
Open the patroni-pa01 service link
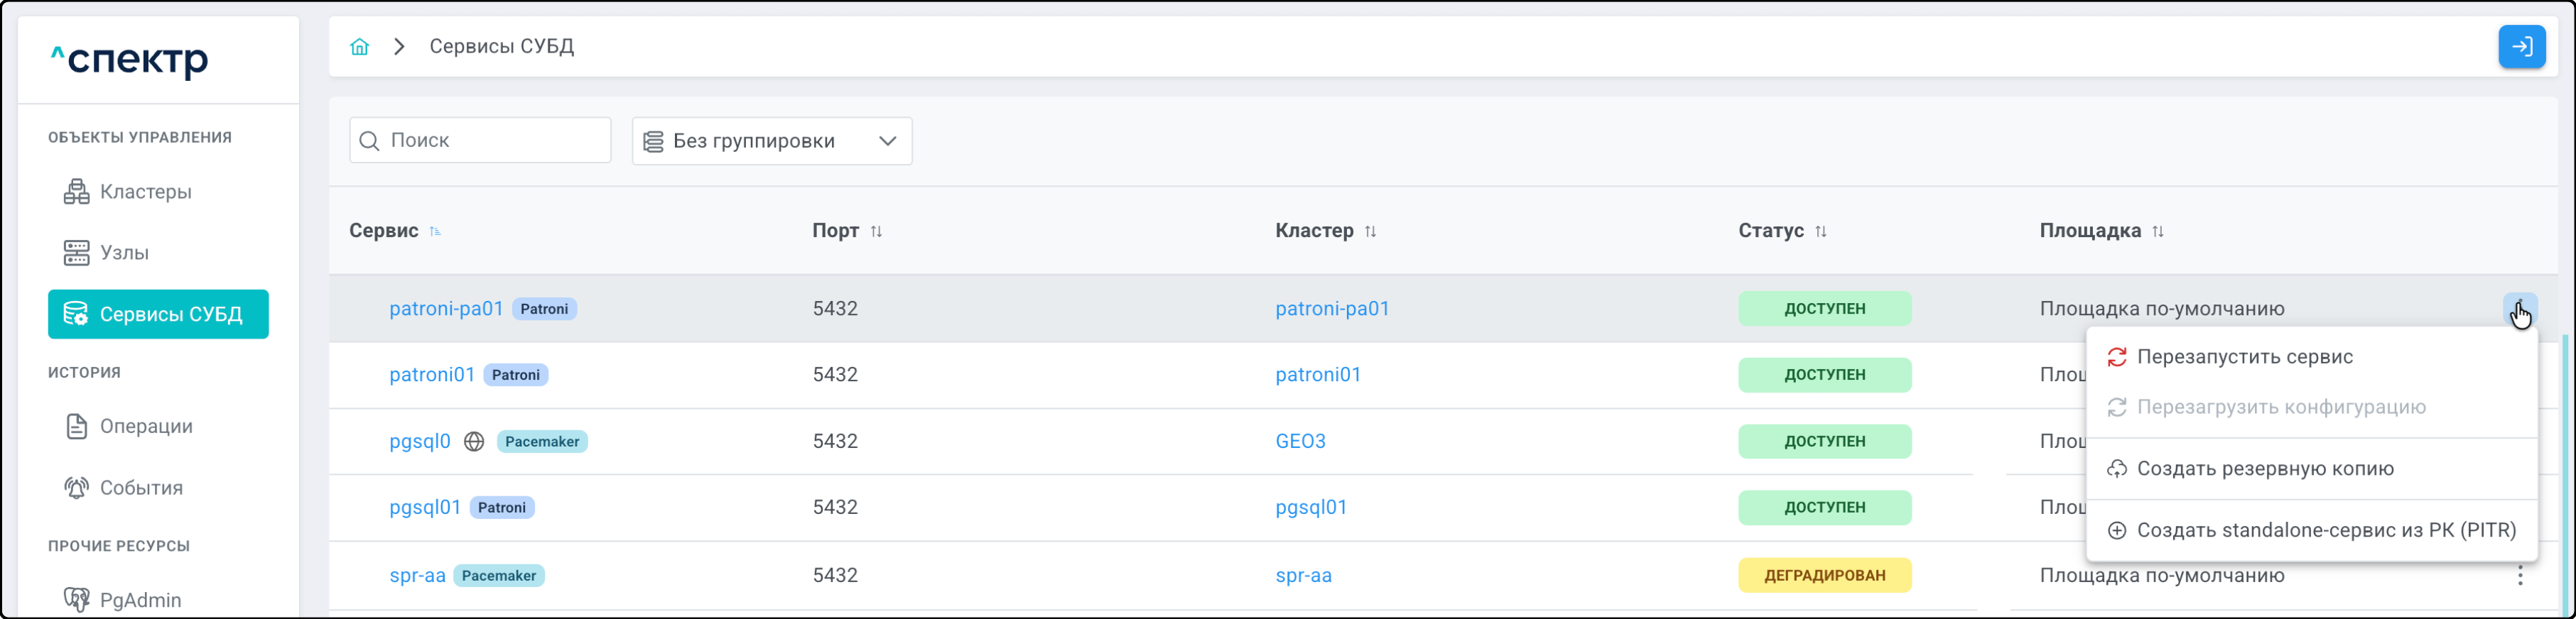(446, 309)
